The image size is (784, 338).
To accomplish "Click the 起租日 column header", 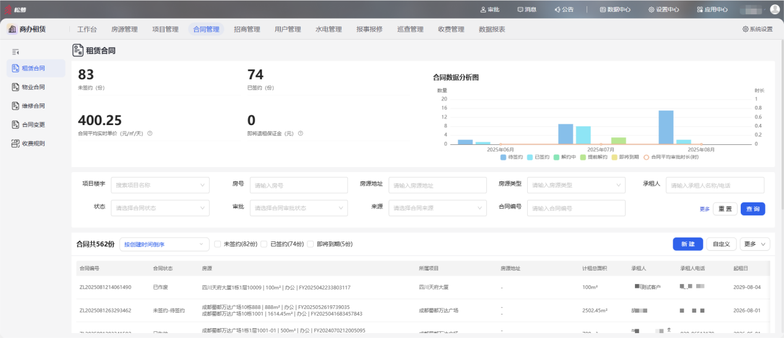I will click(740, 269).
